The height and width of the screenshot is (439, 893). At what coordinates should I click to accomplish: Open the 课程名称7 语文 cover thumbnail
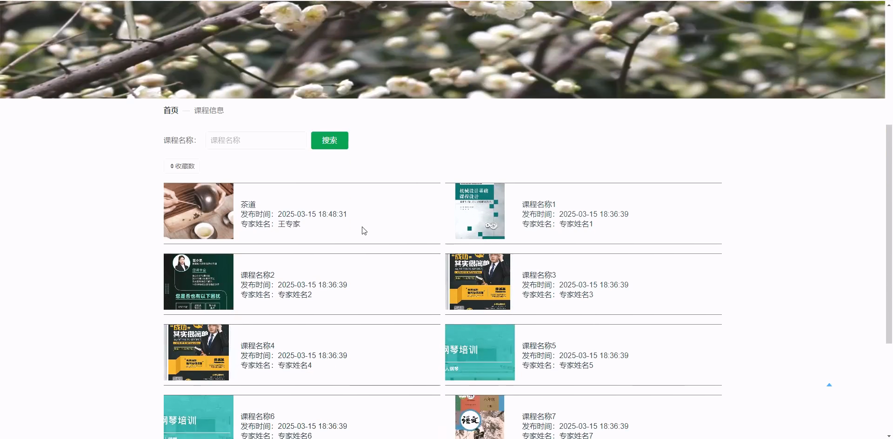tap(480, 417)
